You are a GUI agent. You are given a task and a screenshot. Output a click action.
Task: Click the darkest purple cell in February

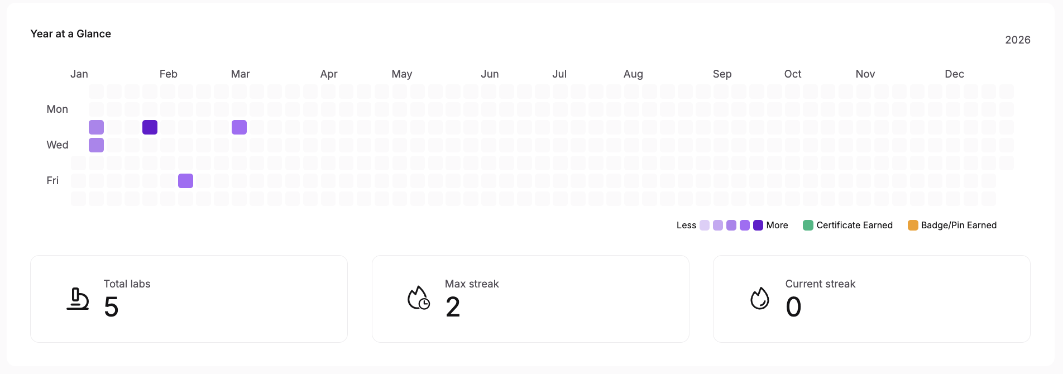click(150, 127)
